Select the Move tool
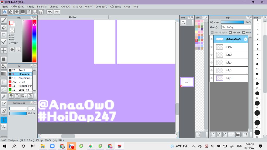 pyautogui.click(x=4, y=50)
